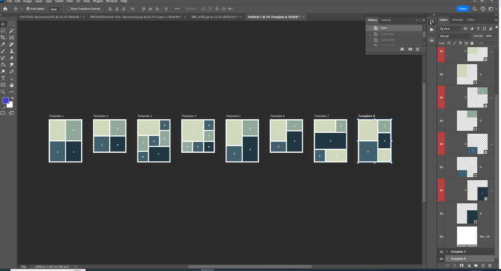Open the Filter menu
This screenshot has width=501, height=271.
[69, 2]
